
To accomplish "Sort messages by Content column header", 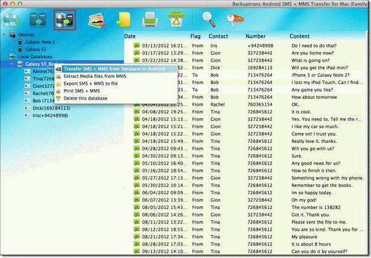I will click(x=299, y=37).
